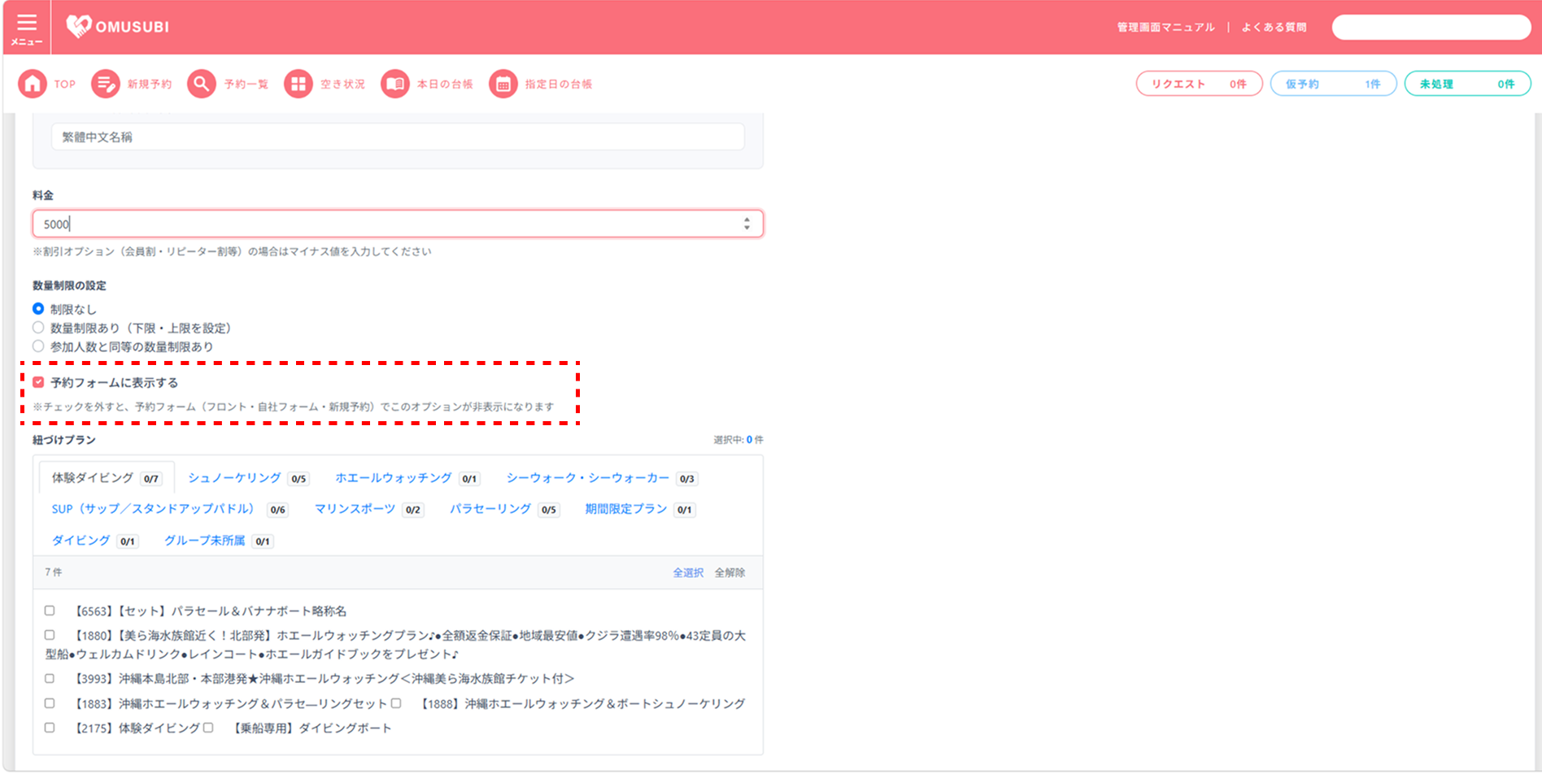Check plan 【1888】ホエールウォッチング＆ボートシュノーケリング

coord(396,703)
